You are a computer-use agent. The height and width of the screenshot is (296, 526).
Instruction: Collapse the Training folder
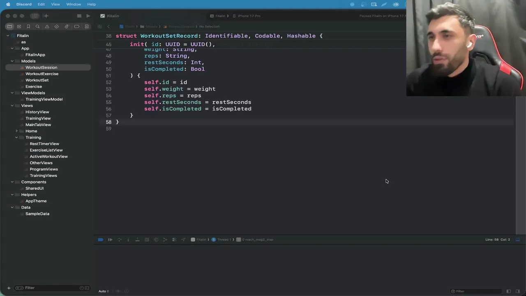pos(16,137)
